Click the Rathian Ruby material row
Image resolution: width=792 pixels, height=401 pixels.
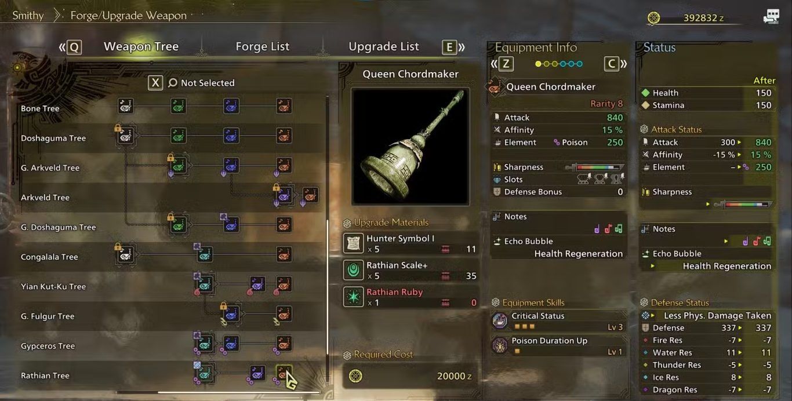(410, 297)
